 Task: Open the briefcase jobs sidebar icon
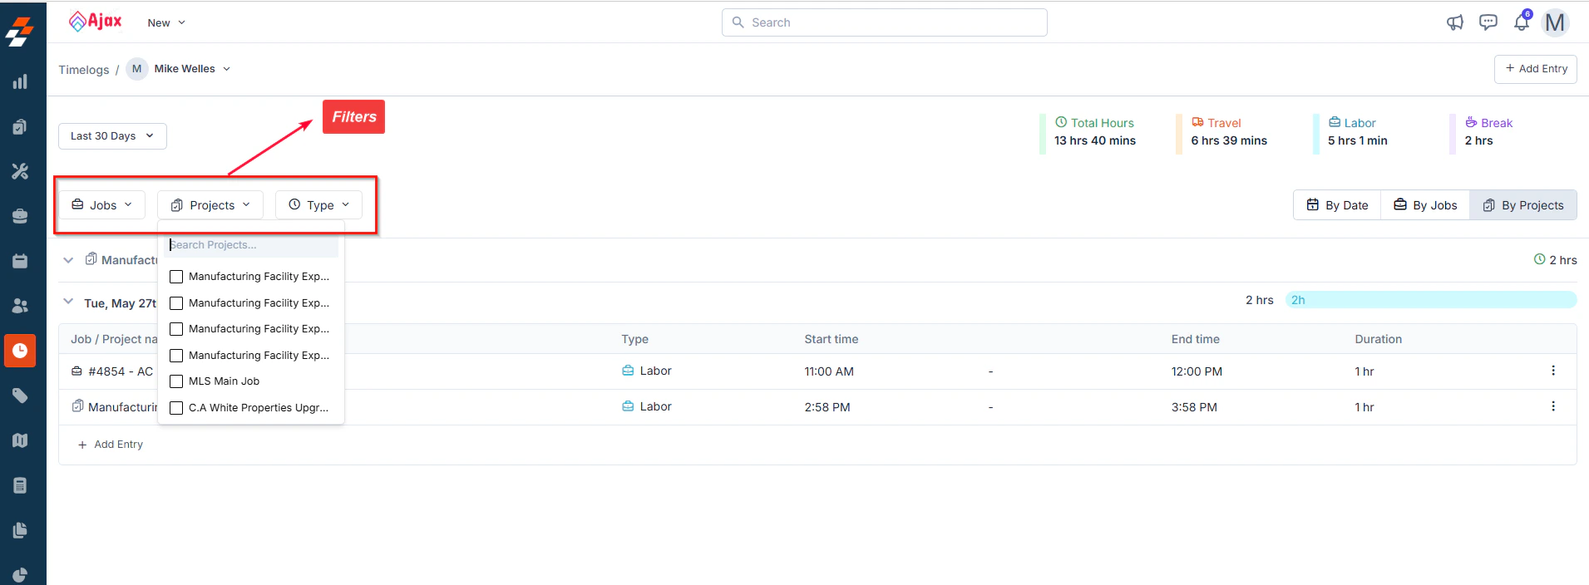[20, 216]
